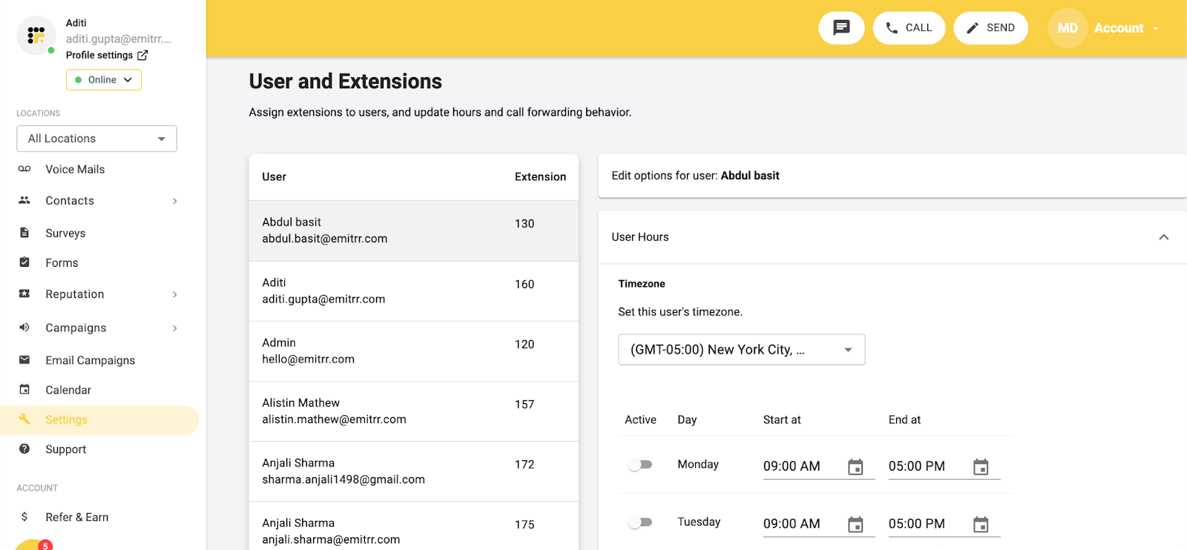
Task: Open Tuesday end time picker icon
Action: tap(981, 524)
